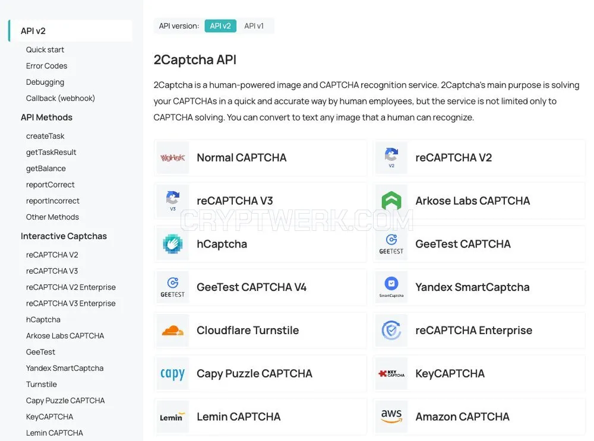Open Yandex SmartCaptcha sidebar link
594x441 pixels.
[65, 369]
